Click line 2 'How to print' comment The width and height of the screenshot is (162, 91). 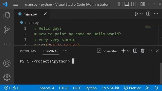point(77,34)
